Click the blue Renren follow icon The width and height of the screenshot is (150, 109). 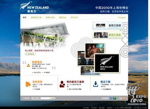(x=111, y=98)
